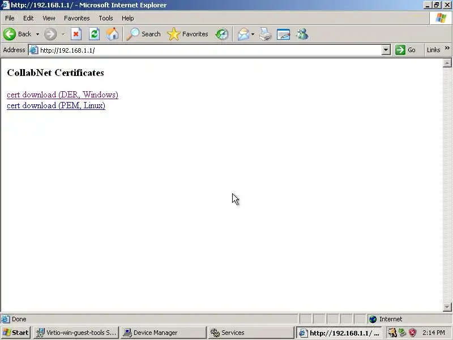This screenshot has height=340, width=453.
Task: Open the Windows Start menu
Action: pos(16,333)
